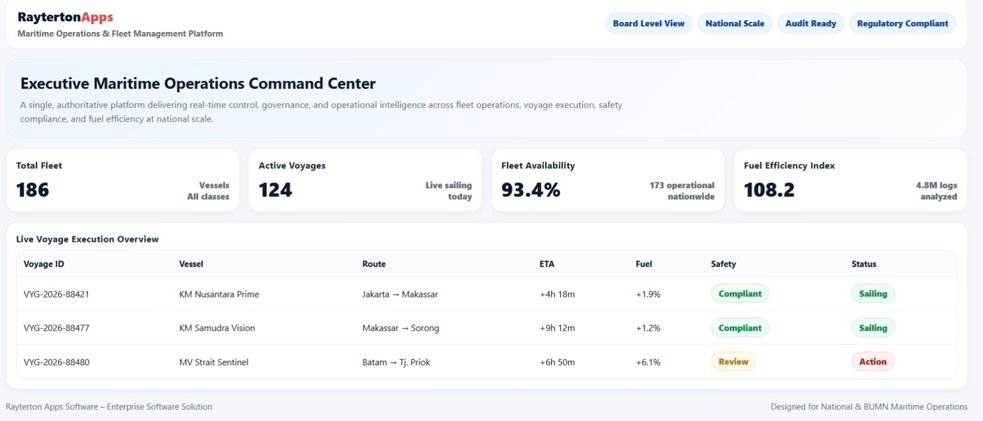
Task: Open the Total Fleet card
Action: [123, 180]
